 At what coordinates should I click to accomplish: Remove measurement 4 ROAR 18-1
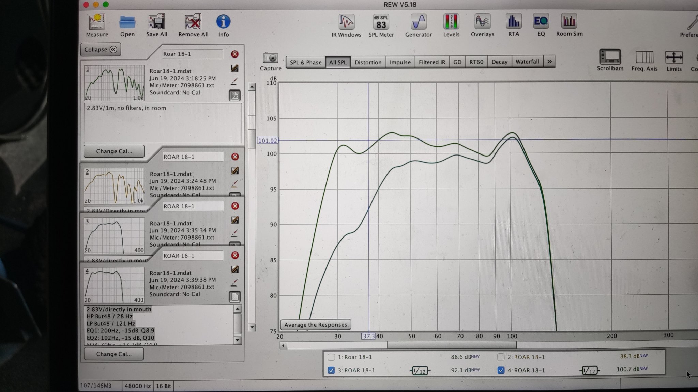tap(235, 255)
